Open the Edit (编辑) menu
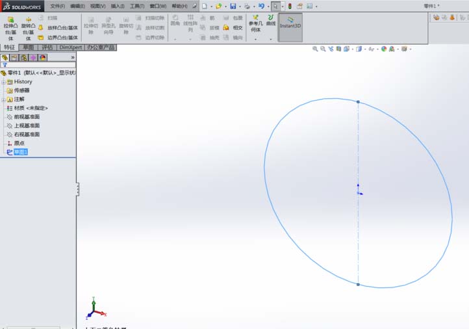 pos(77,6)
